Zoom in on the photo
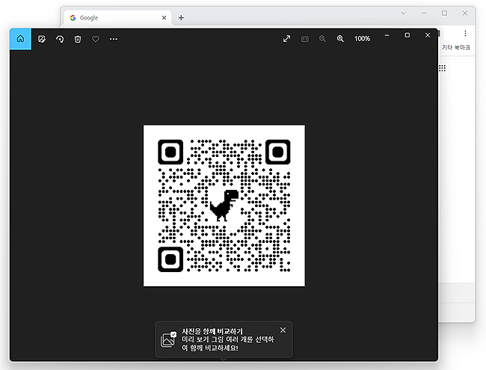 click(x=340, y=39)
